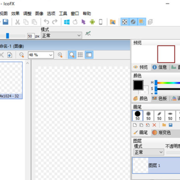Switch to the 颜色 tab
The width and height of the screenshot is (180, 180).
140,98
